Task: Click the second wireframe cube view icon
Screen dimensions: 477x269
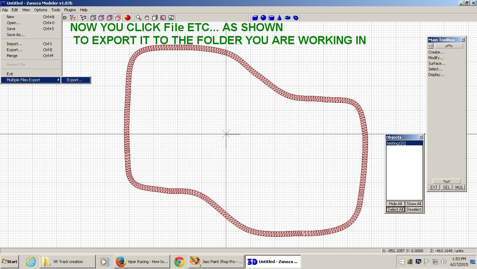Action: (x=101, y=18)
